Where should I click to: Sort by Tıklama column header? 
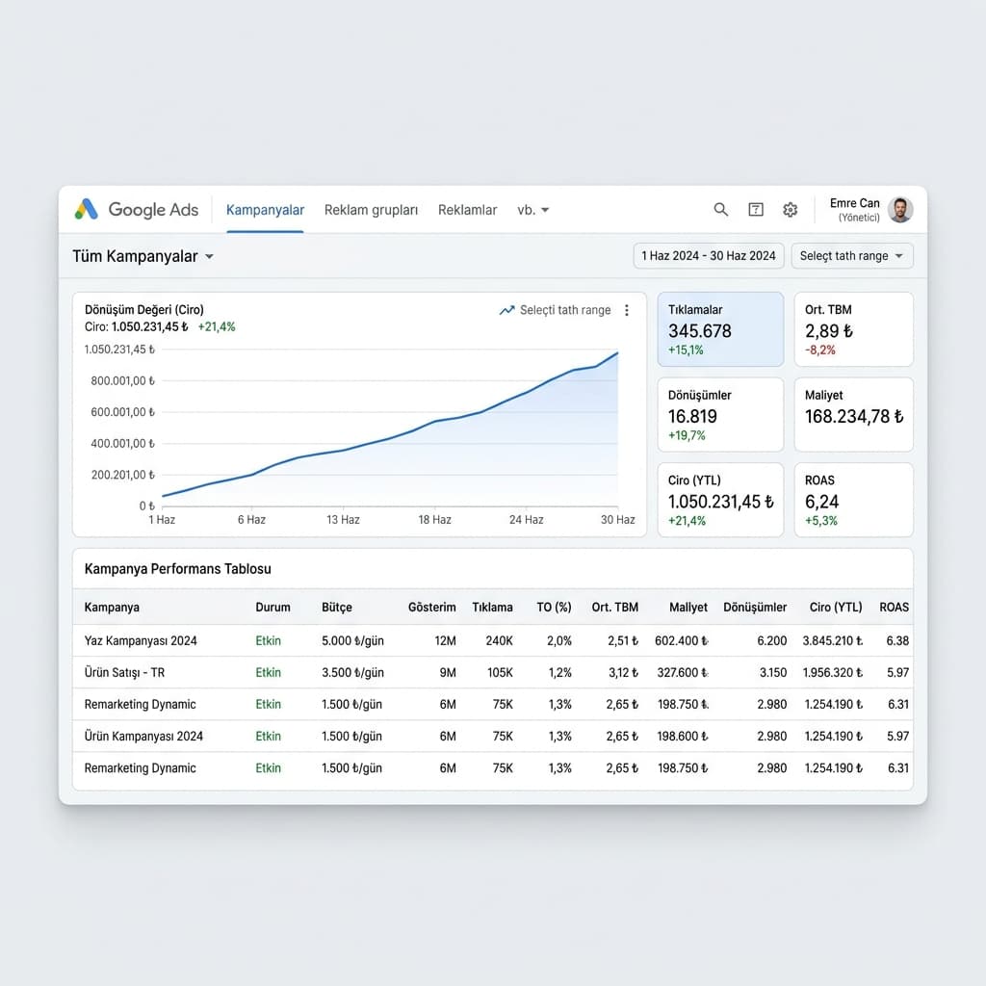point(492,608)
